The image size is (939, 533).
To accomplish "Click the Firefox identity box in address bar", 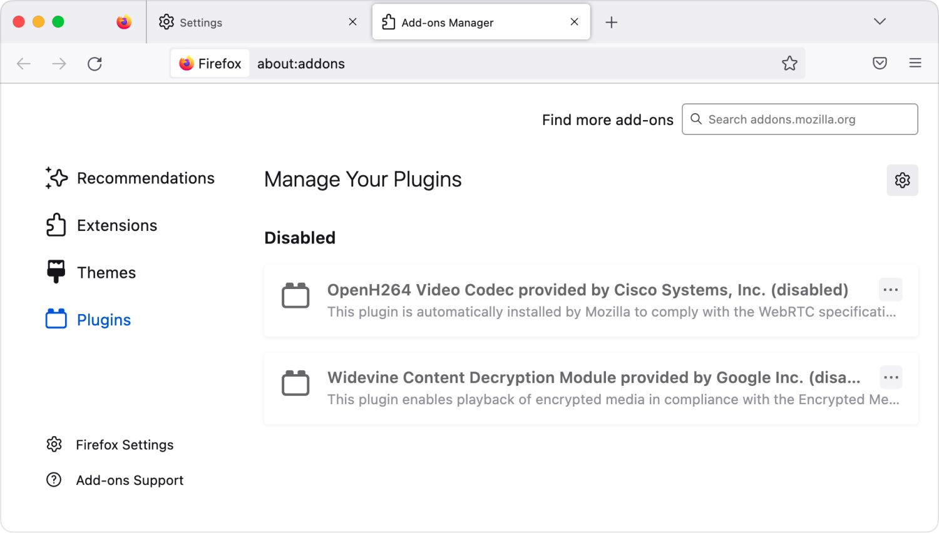I will (210, 64).
